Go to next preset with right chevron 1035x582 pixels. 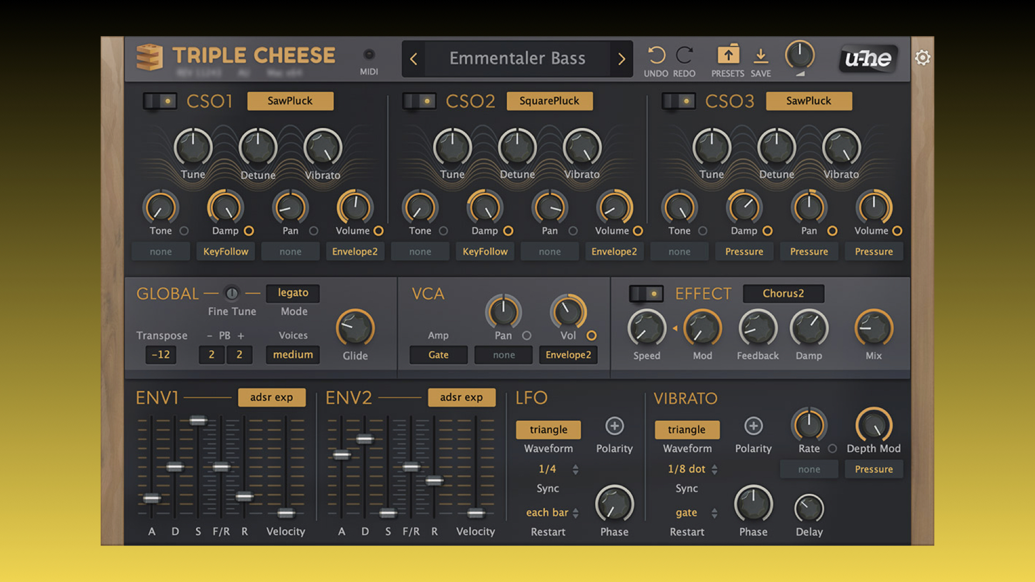pos(622,59)
